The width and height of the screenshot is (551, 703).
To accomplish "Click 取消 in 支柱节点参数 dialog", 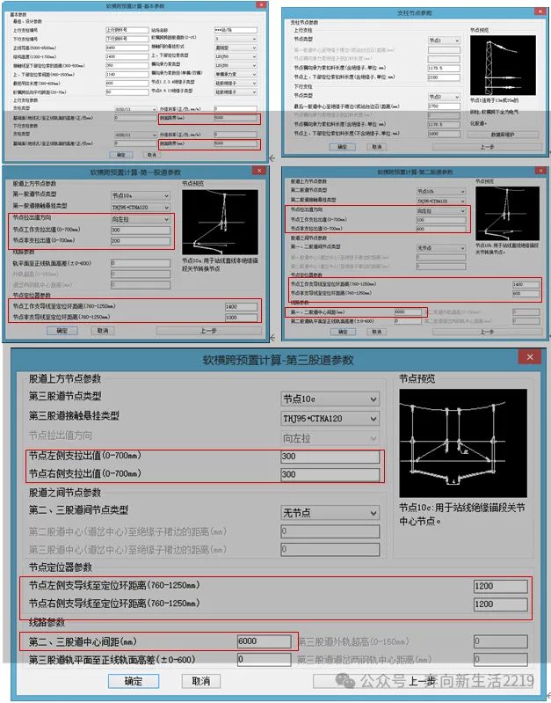I will 377,147.
